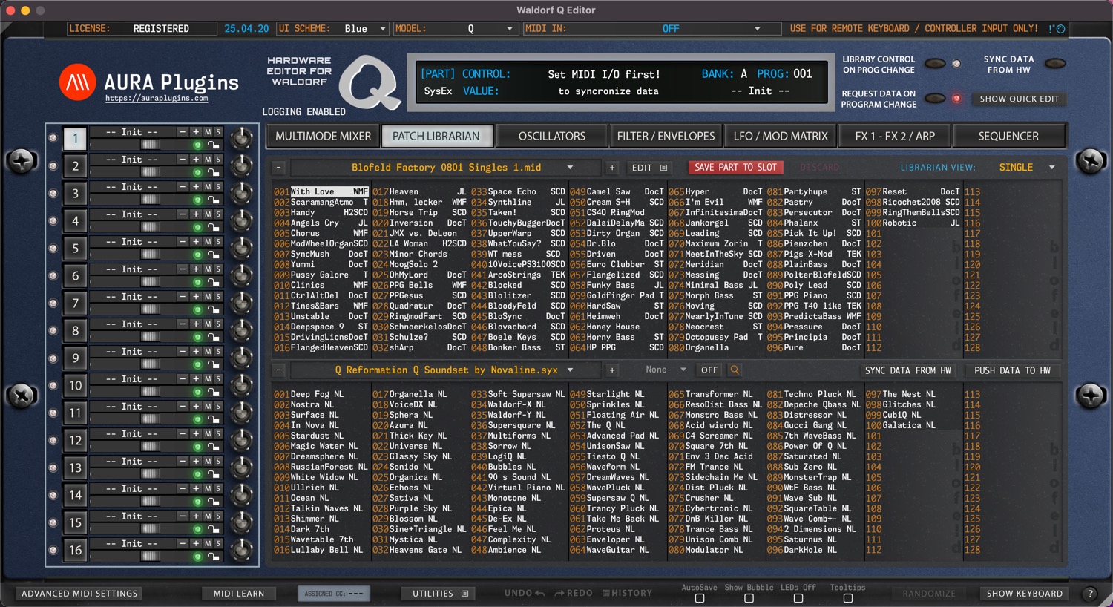Screen dimensions: 1113x607
Task: Open the Utilities menu
Action: click(440, 594)
